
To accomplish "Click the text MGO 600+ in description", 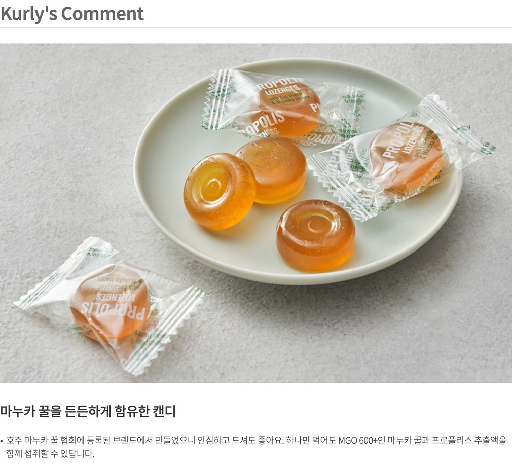I will 357,441.
